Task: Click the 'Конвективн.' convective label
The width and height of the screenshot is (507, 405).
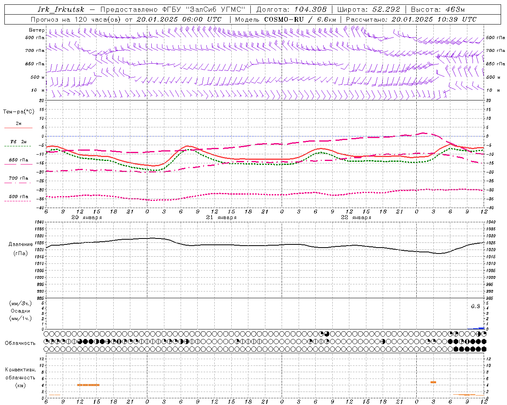Action: (20, 370)
